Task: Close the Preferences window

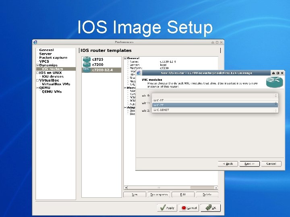Action: (x=221, y=42)
